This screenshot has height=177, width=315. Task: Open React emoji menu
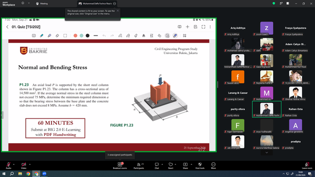click(171, 166)
